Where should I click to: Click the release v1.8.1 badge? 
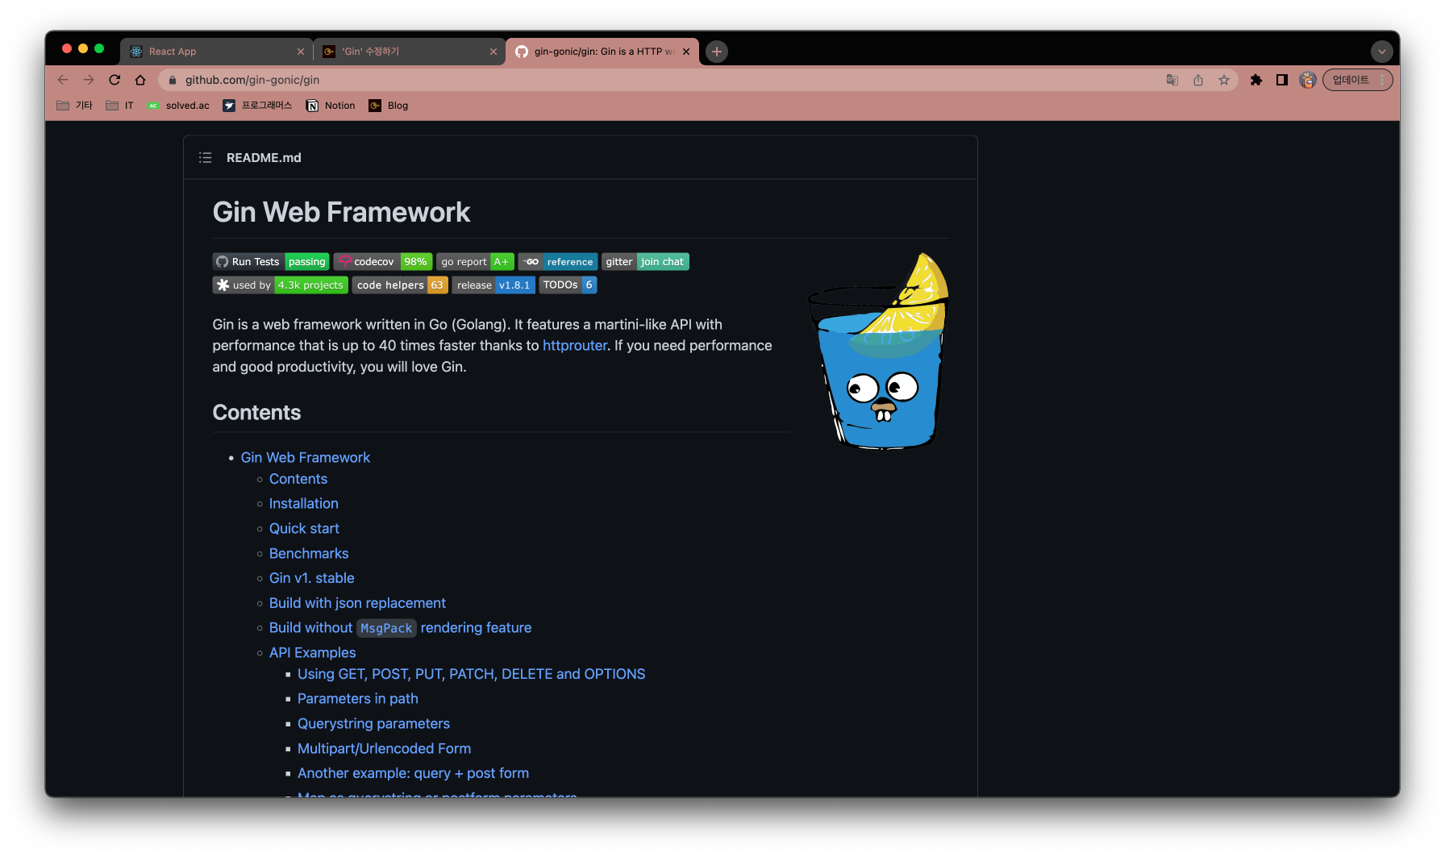pos(493,285)
